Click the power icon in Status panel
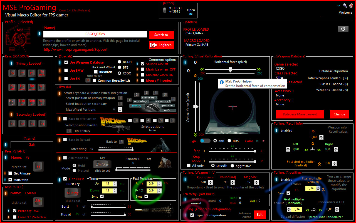 point(343,29)
